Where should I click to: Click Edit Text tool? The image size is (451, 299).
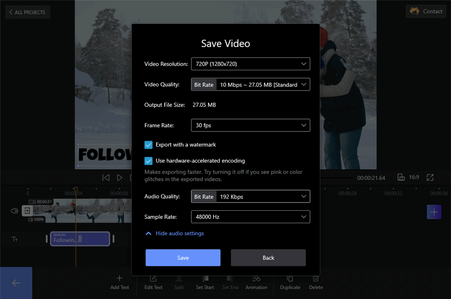tap(153, 282)
